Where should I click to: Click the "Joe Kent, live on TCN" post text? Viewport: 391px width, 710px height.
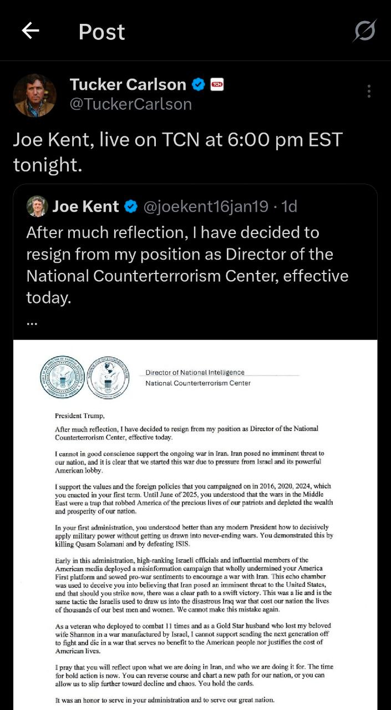pyautogui.click(x=177, y=151)
